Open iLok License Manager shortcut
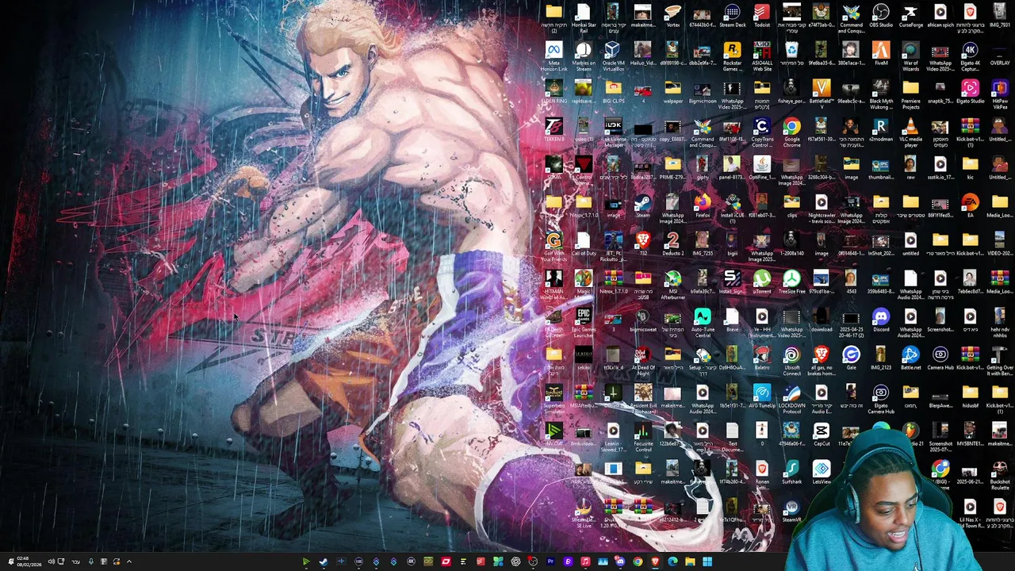 coord(613,132)
